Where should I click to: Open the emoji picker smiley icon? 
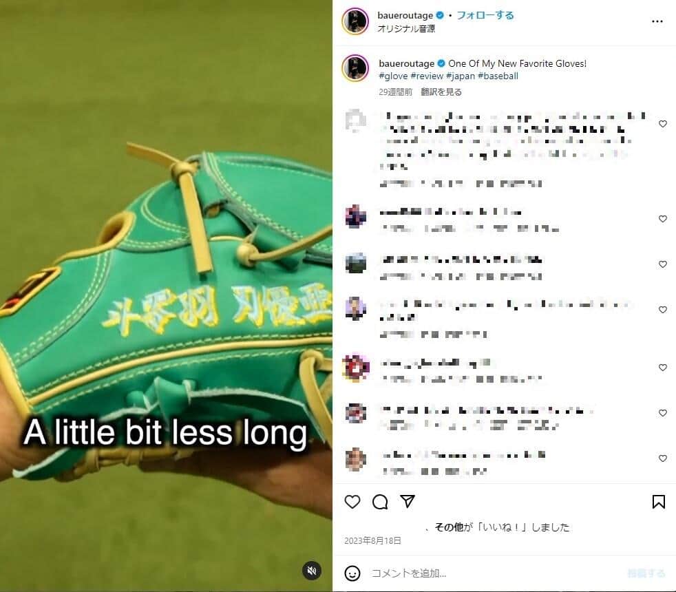click(x=352, y=573)
